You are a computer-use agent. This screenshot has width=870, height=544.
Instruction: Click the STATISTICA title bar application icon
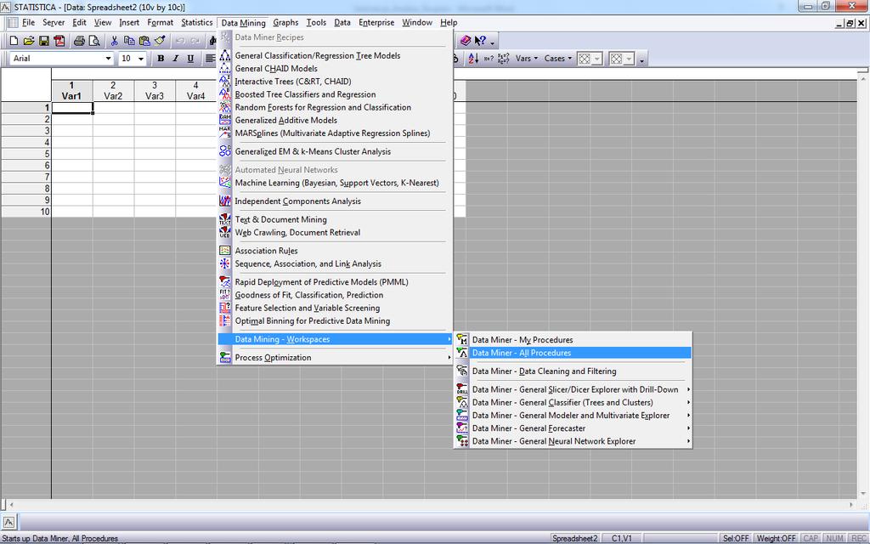tap(6, 7)
